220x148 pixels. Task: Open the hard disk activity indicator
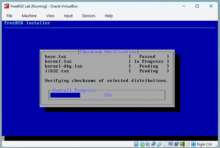(136, 144)
